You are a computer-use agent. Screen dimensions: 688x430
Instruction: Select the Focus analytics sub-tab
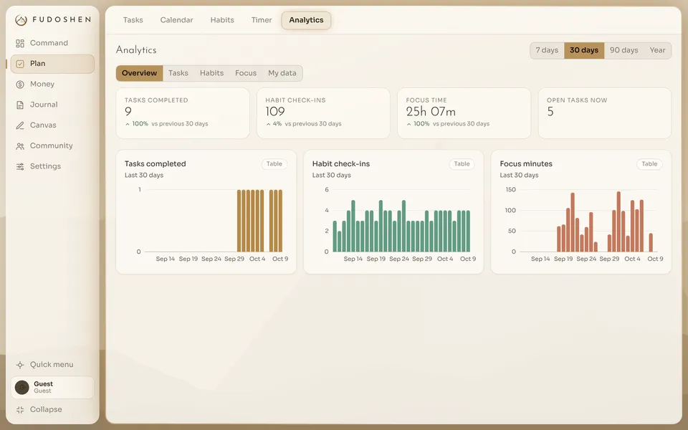tap(246, 73)
